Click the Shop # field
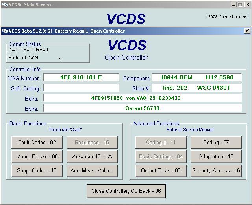The width and height of the screenshot is (252, 205). [196, 88]
